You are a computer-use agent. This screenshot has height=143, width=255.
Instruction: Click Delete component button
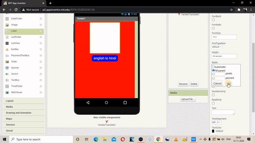click(x=194, y=84)
